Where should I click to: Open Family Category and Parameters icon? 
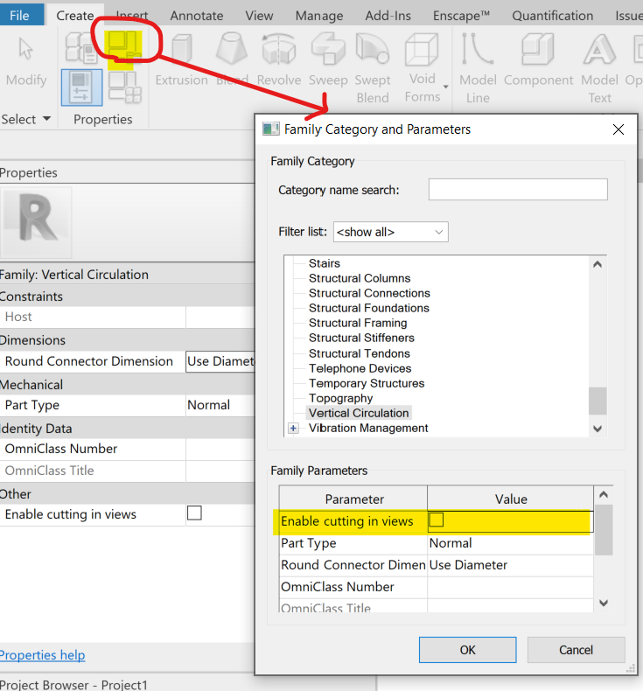(x=124, y=47)
